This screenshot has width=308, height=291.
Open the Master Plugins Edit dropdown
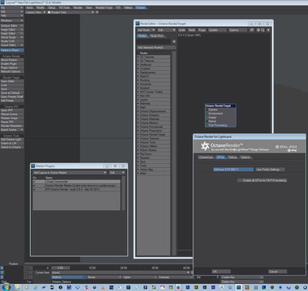tap(117, 172)
